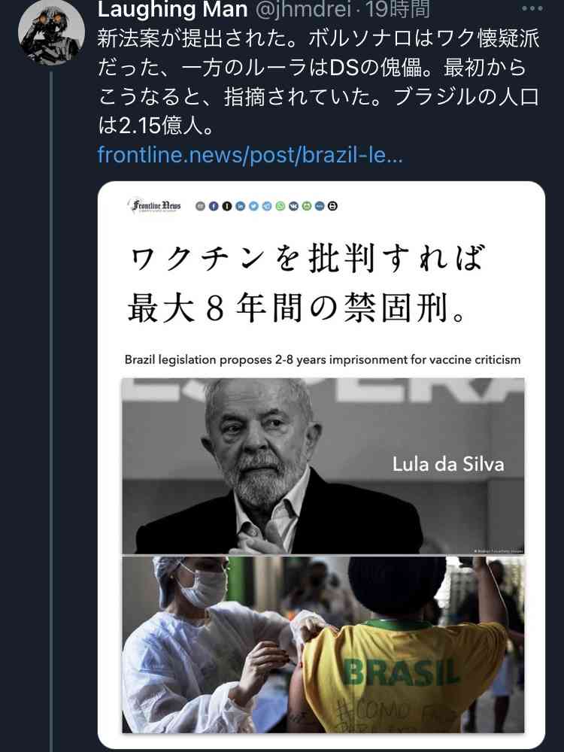Click the Laughing Man display name
Viewport: 564px width, 752px height.
(173, 10)
